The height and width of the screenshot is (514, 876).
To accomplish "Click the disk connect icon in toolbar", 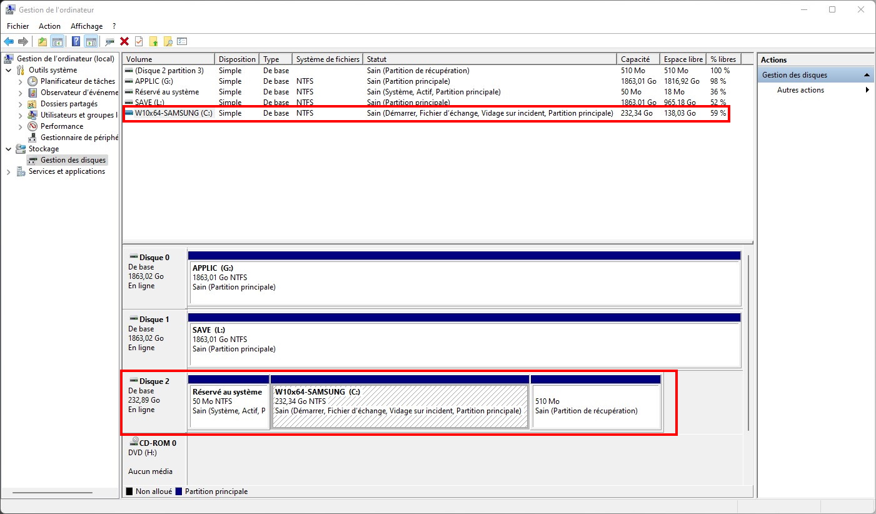I will coord(109,42).
